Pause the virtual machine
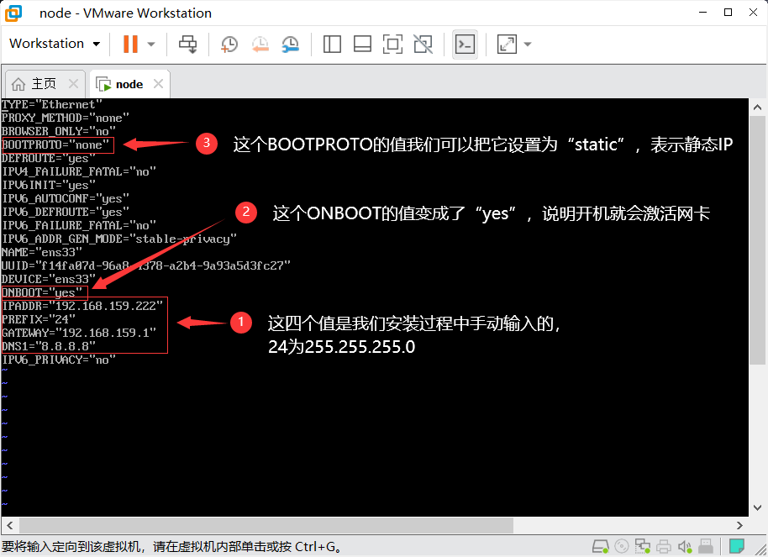The width and height of the screenshot is (768, 557). (x=130, y=44)
